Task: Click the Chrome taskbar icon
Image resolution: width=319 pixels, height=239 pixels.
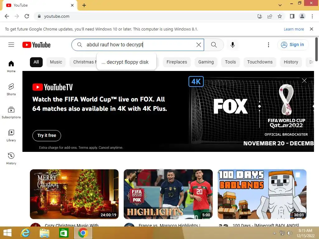Action: (x=83, y=233)
